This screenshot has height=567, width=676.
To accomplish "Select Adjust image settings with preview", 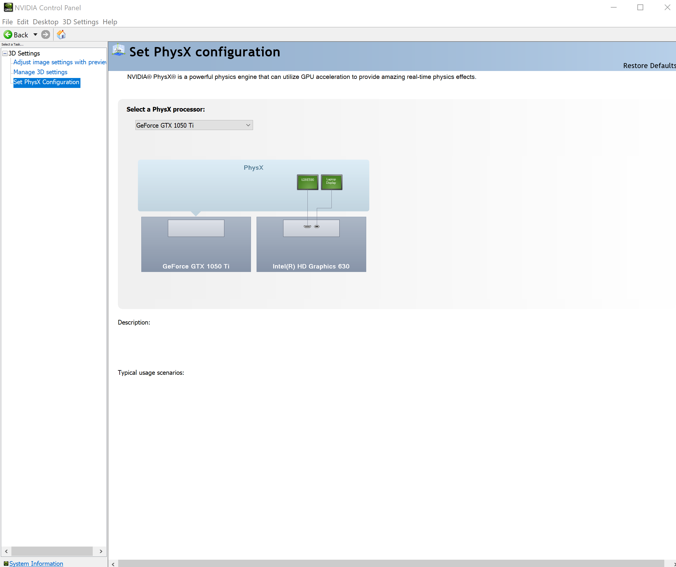I will pos(60,62).
